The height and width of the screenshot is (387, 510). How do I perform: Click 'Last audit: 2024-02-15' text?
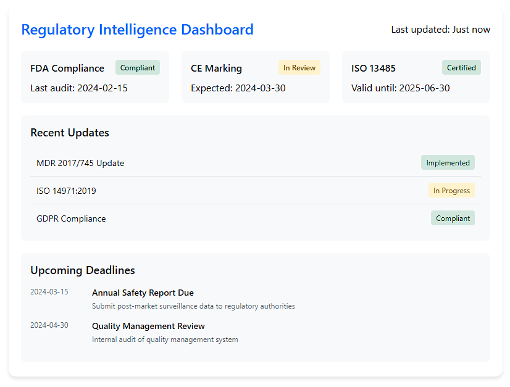pos(79,88)
